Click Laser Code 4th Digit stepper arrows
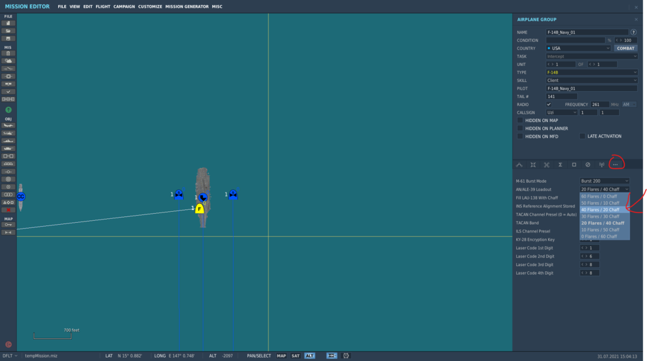Screen dimensions: 647x361 tap(584, 273)
